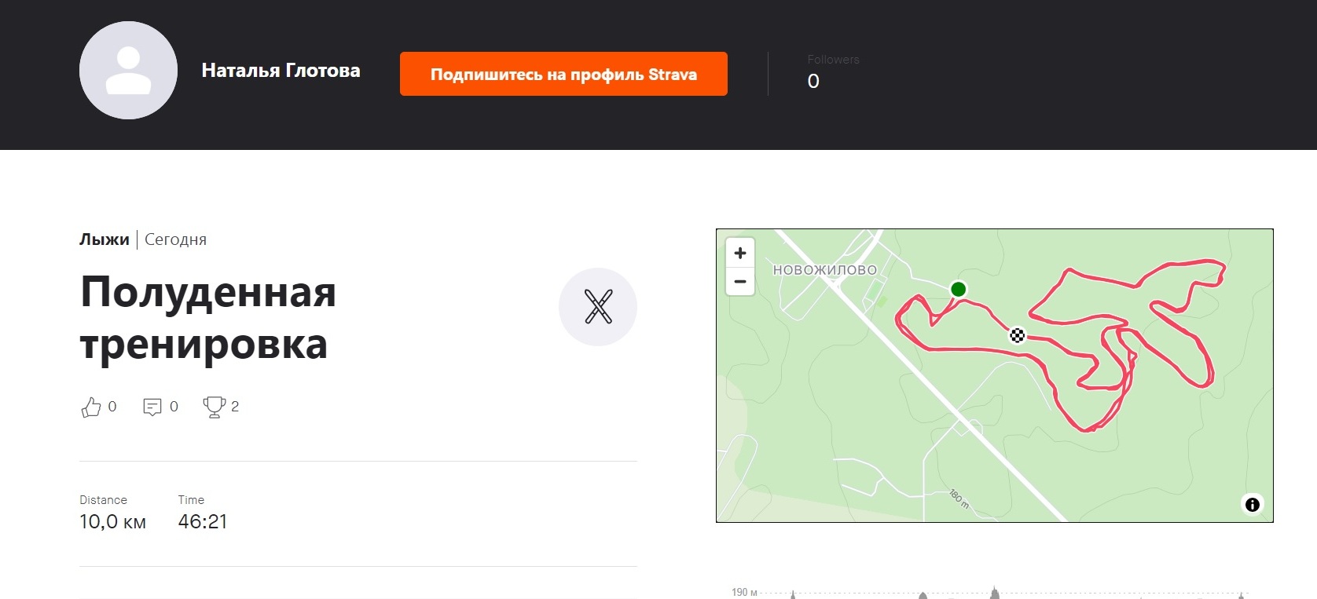1317x599 pixels.
Task: Click the 10,0 км distance value
Action: 112,522
